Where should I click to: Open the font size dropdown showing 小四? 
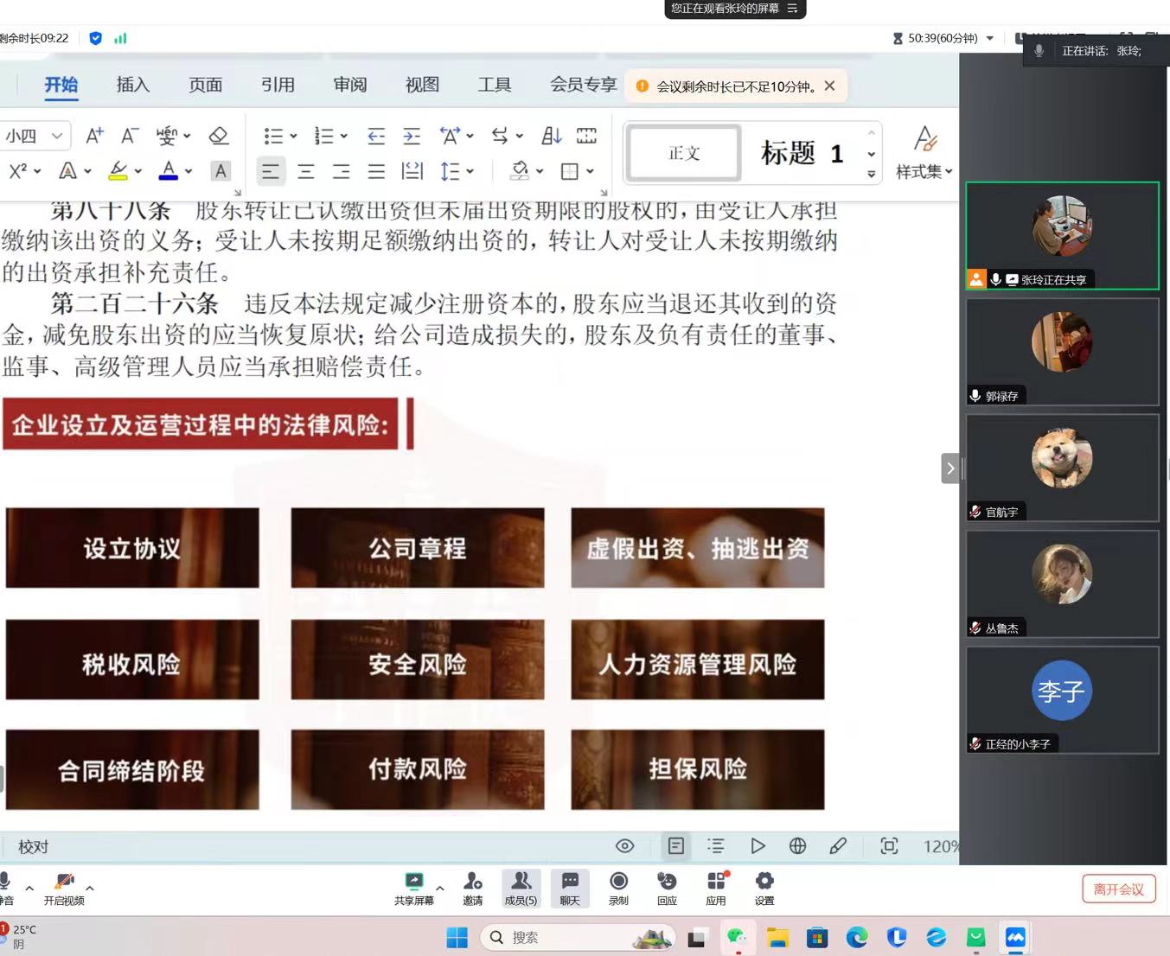point(34,136)
